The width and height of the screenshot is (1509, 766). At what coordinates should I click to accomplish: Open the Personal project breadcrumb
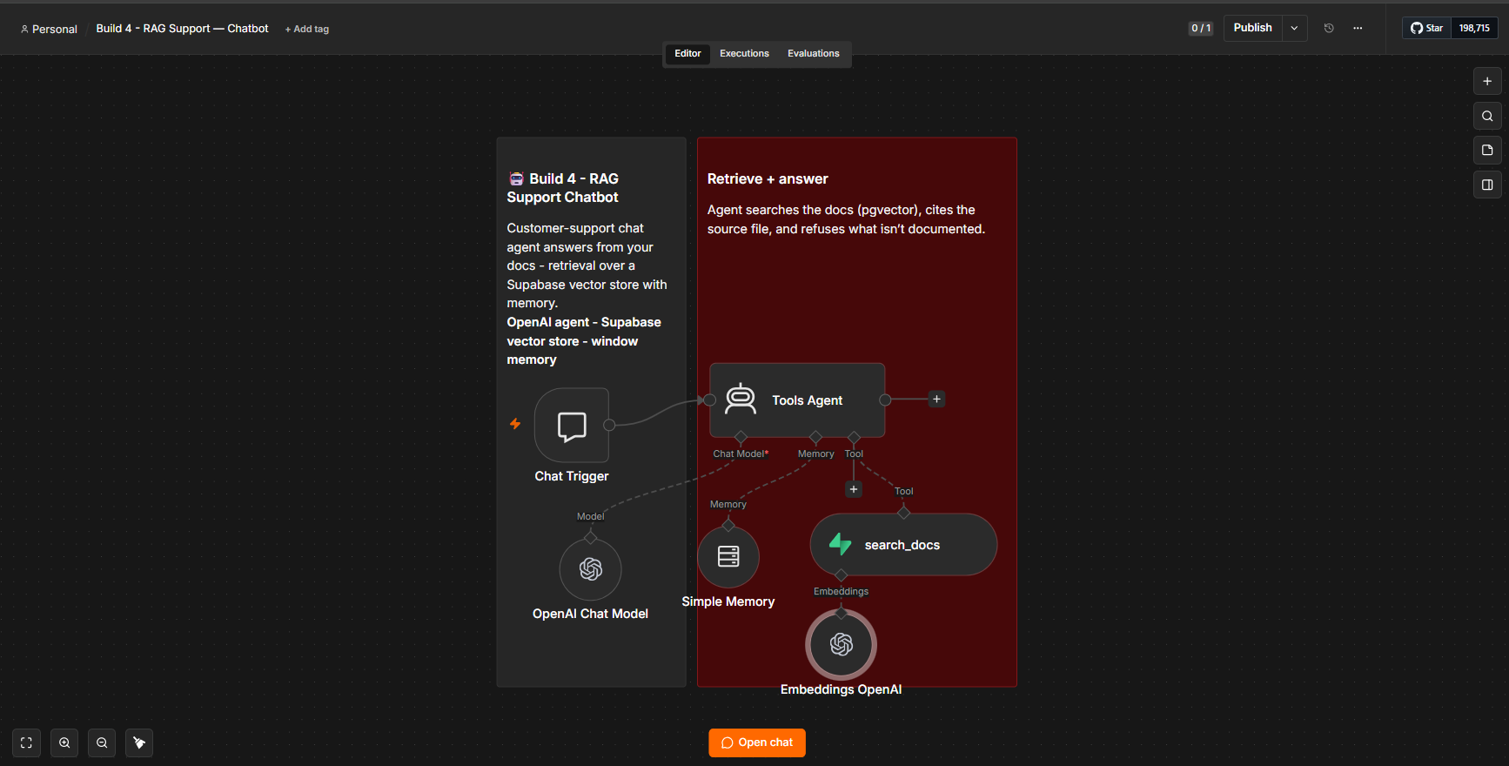click(49, 30)
